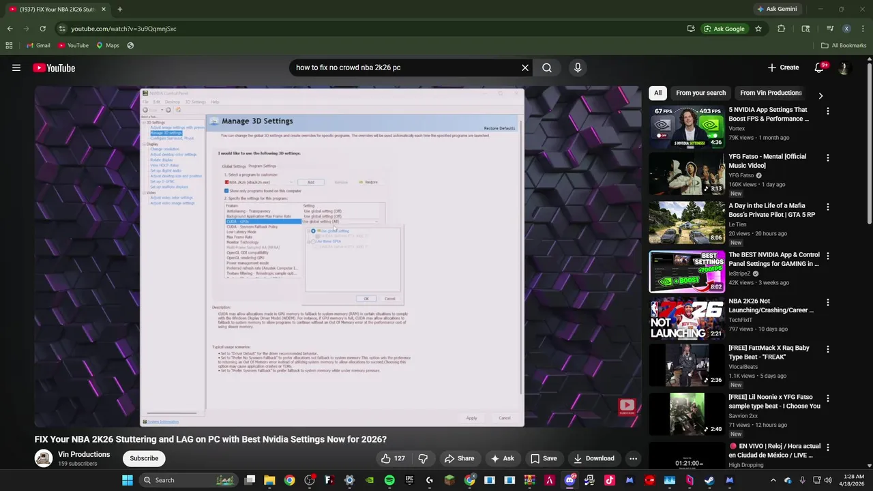
Task: Open YFG Fatso Mental video thumbnail
Action: 687,173
